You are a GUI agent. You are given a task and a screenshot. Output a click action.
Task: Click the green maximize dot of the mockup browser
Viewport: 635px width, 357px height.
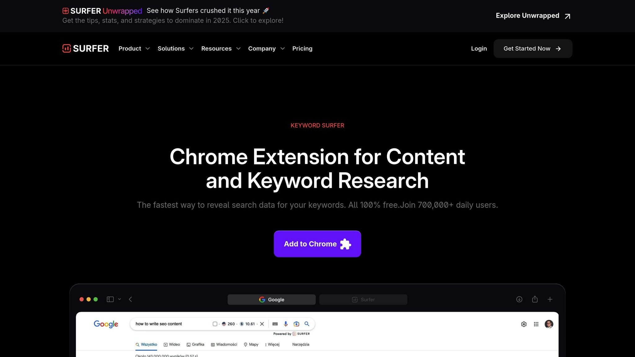96,299
